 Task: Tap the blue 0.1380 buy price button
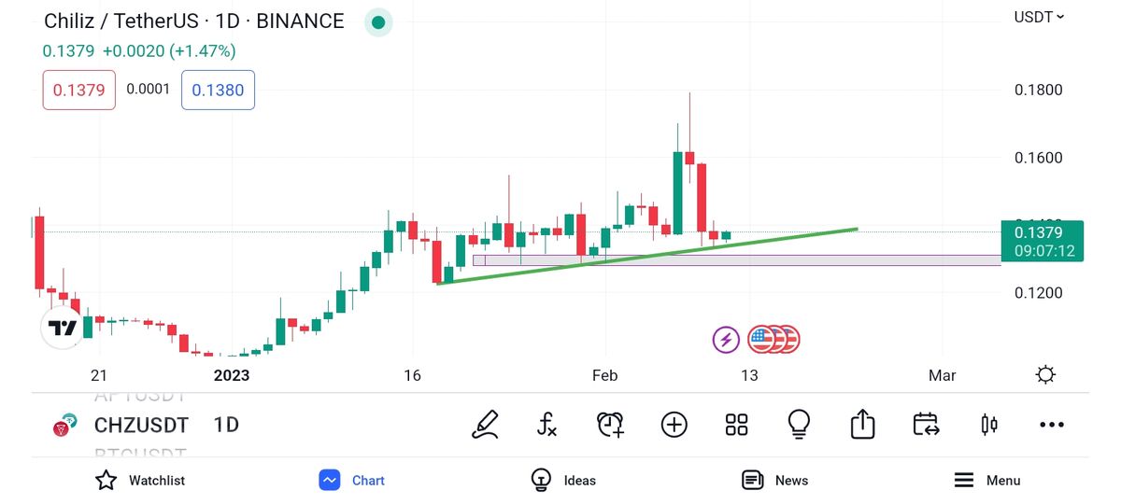pyautogui.click(x=218, y=91)
